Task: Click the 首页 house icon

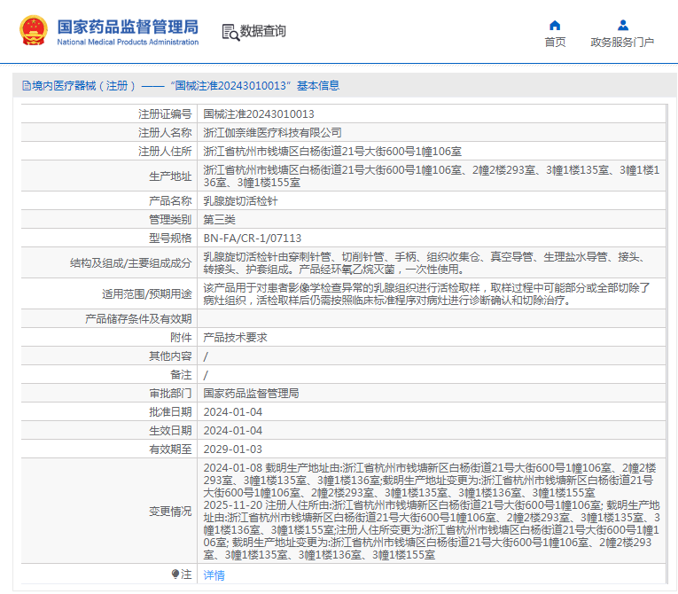Action: pyautogui.click(x=555, y=25)
